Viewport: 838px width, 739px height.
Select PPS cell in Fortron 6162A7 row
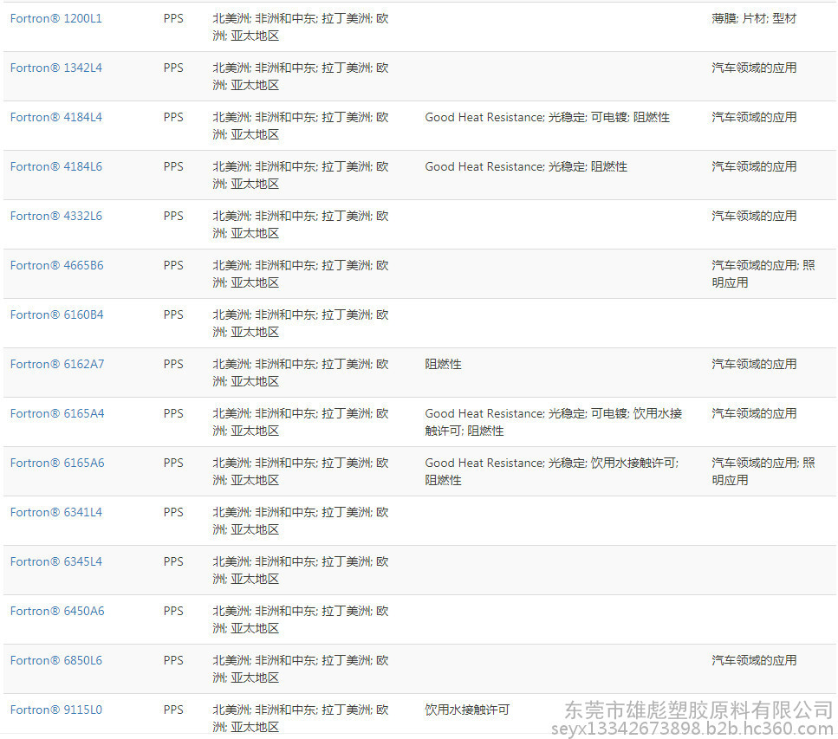(x=173, y=364)
